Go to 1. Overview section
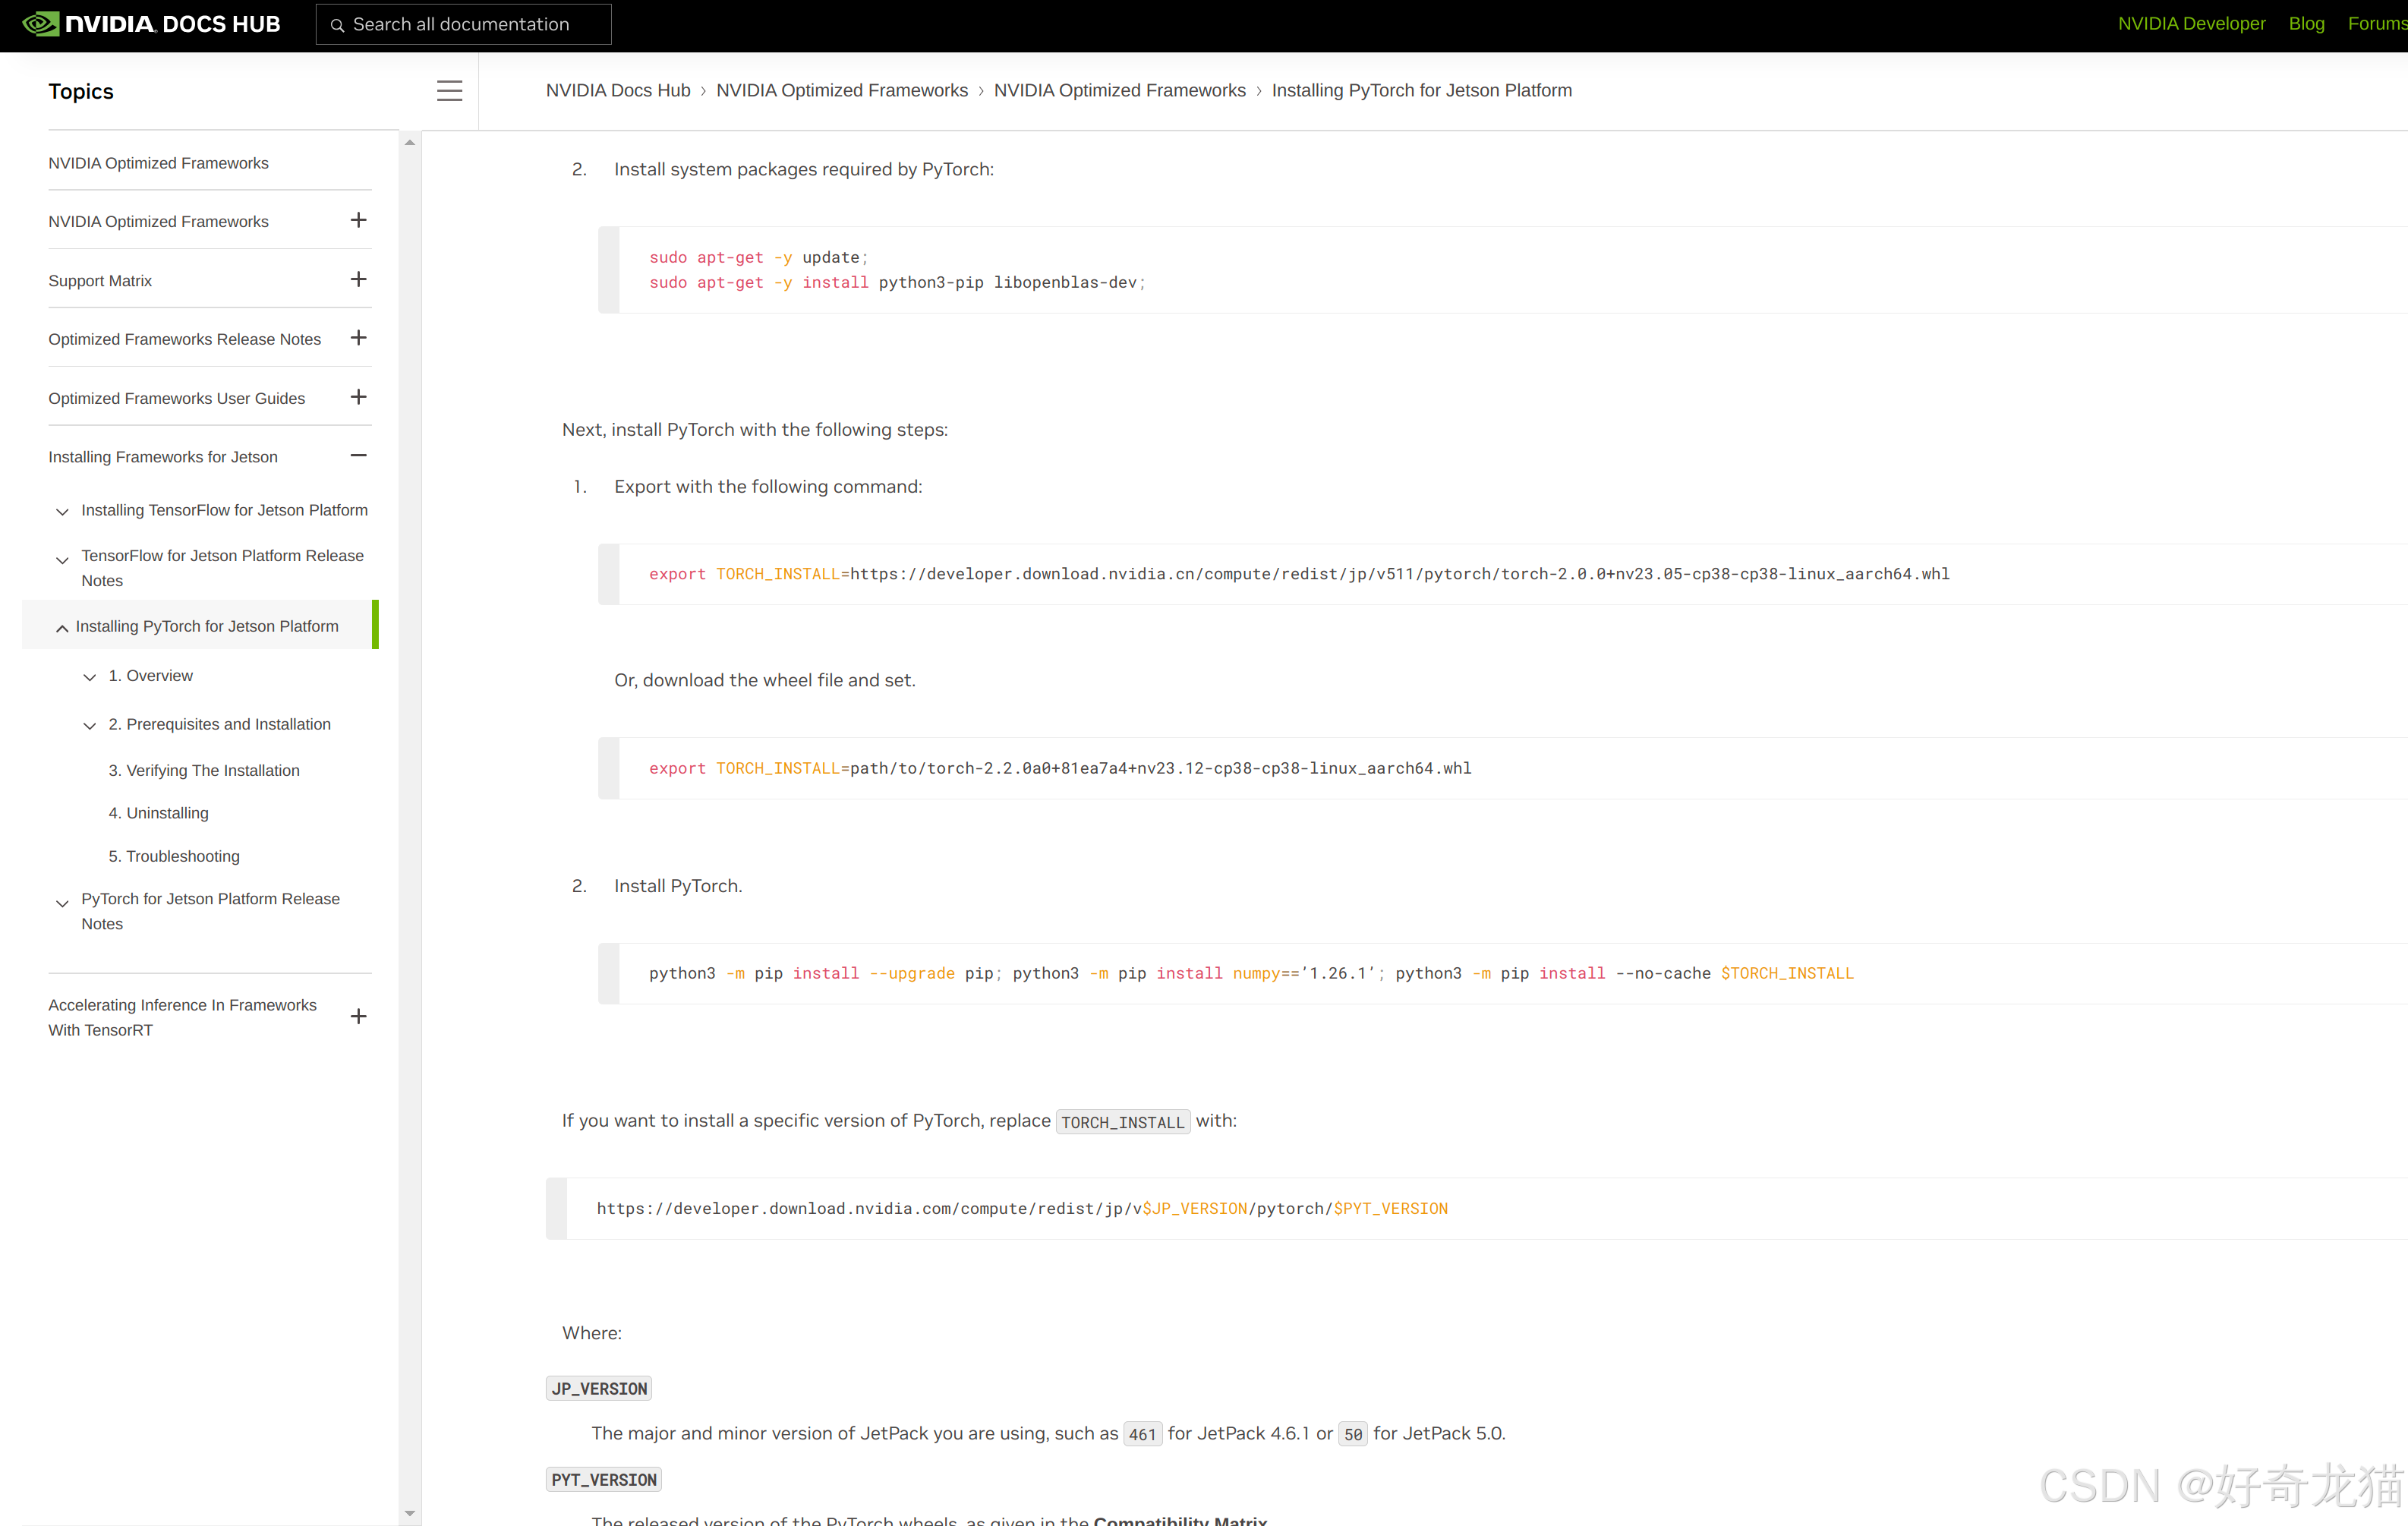Viewport: 2408px width, 1526px height. point(150,676)
